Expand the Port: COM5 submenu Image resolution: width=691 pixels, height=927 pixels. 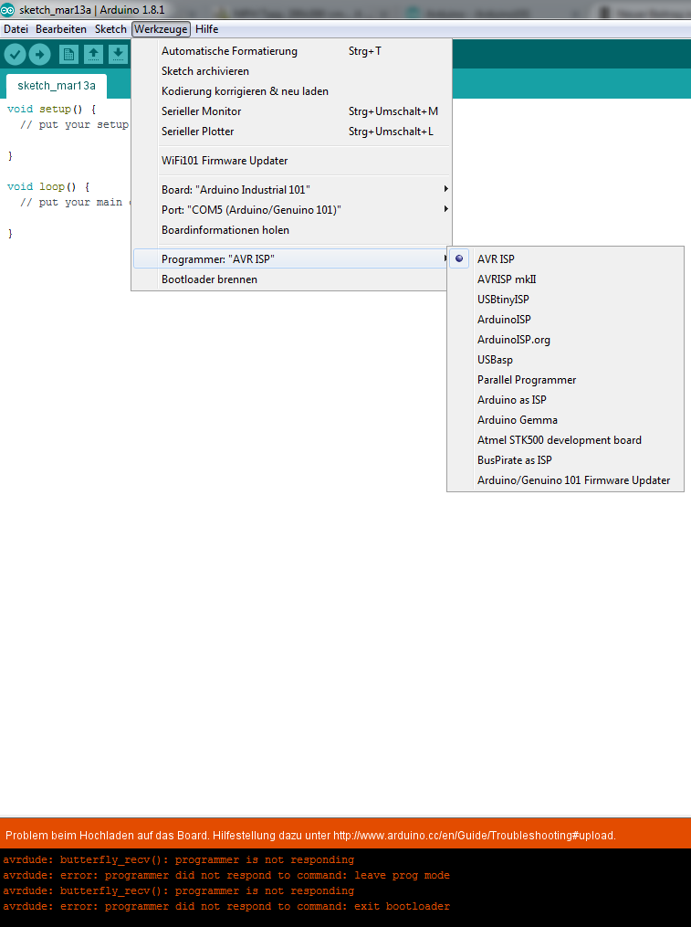pos(291,210)
